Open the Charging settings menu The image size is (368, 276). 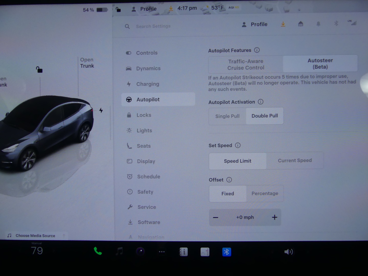[x=147, y=84]
